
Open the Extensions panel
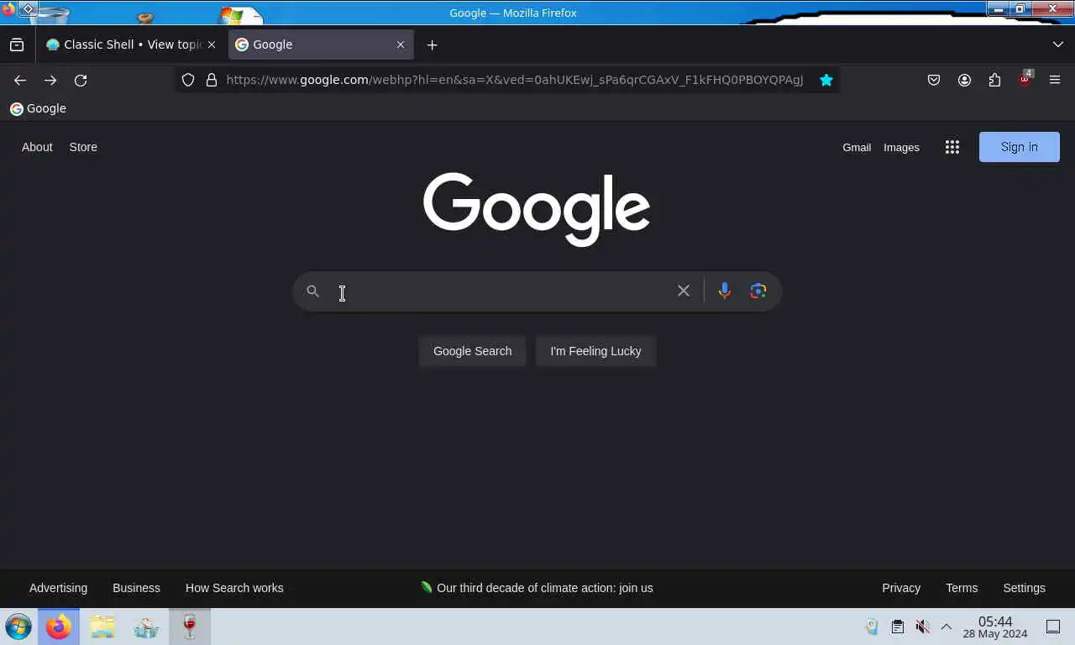coord(994,80)
